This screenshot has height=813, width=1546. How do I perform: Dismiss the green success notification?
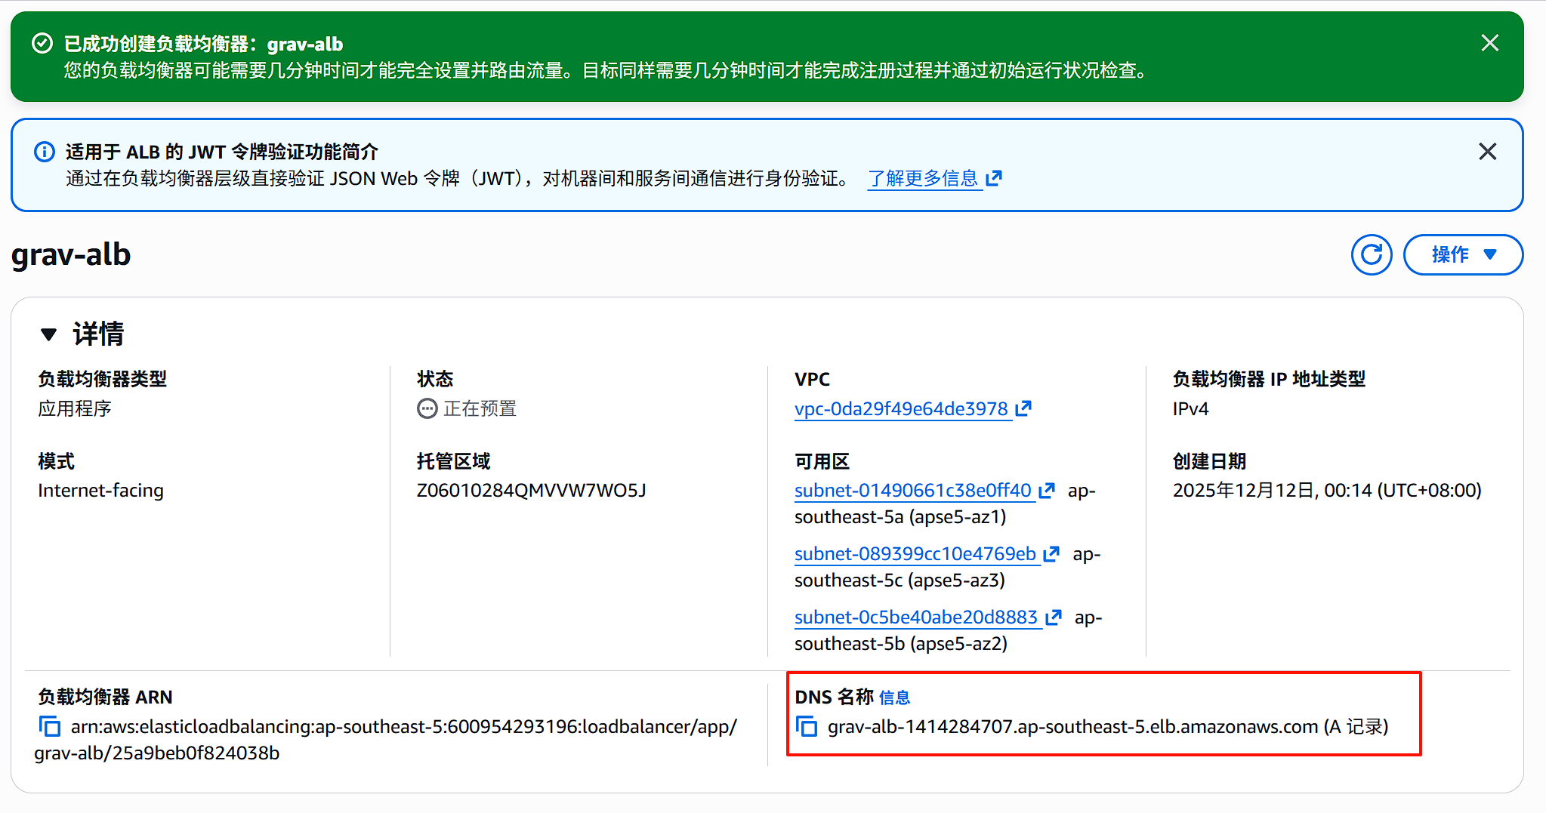1489,43
